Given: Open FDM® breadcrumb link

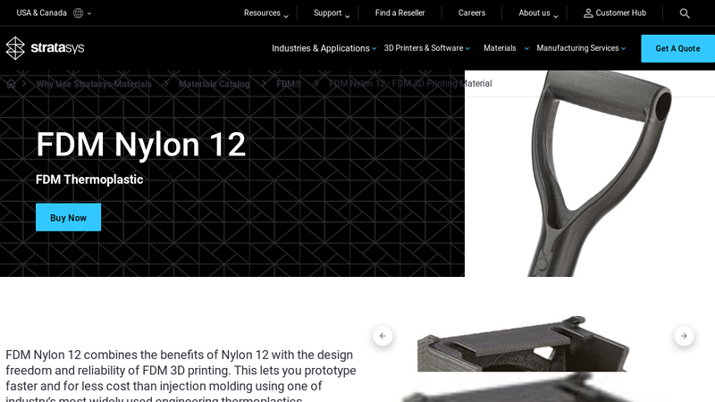Looking at the screenshot, I should point(289,84).
